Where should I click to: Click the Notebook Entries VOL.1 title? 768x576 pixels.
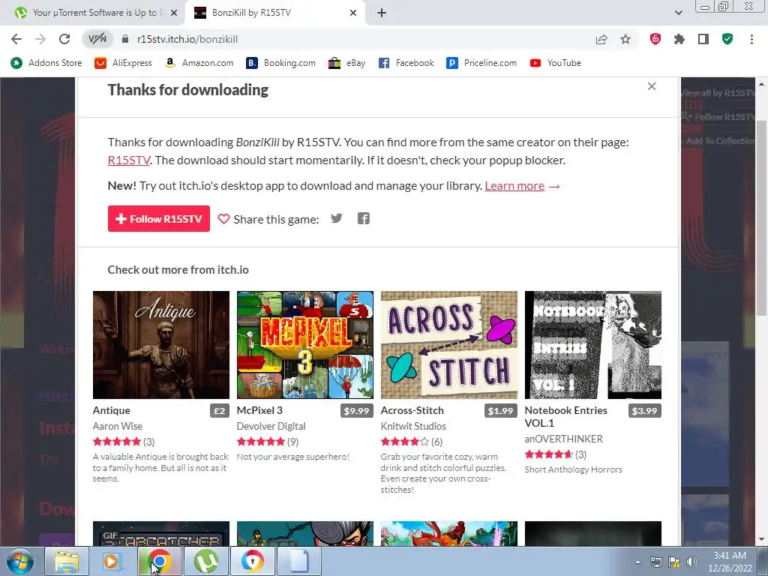[565, 416]
